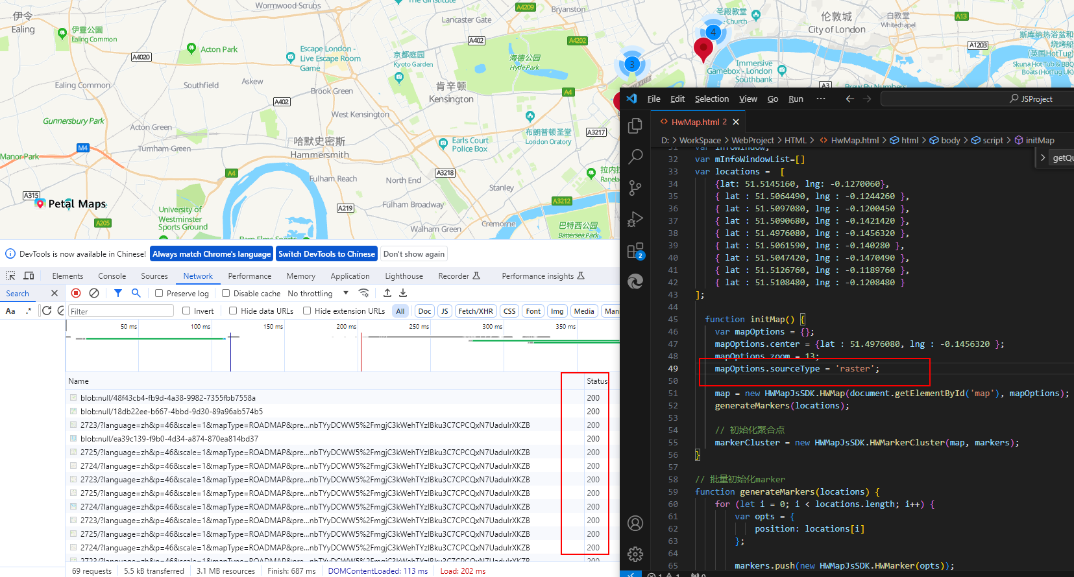Enable the Disable cache checkbox
The image size is (1074, 577).
click(x=226, y=293)
